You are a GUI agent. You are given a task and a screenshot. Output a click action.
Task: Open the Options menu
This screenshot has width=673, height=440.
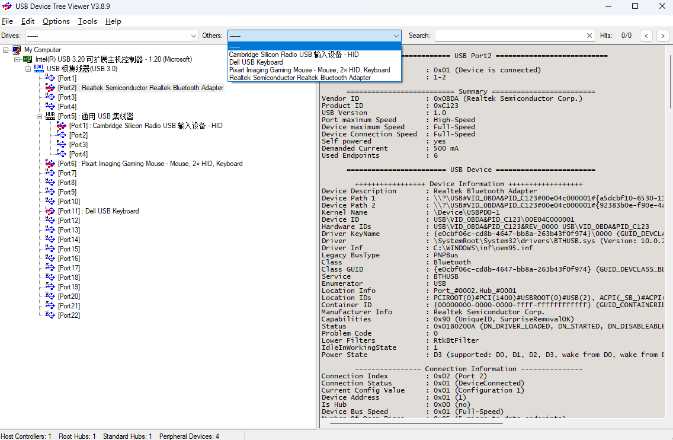click(x=56, y=21)
